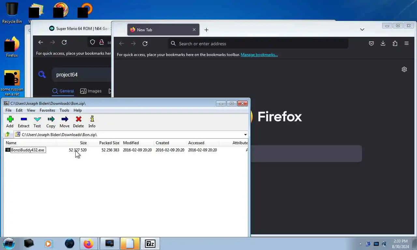417x250 pixels.
Task: Expand the 7-Zip address path dropdown
Action: tap(245, 135)
